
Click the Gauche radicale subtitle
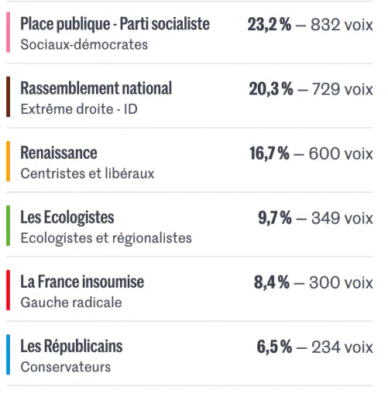(71, 302)
